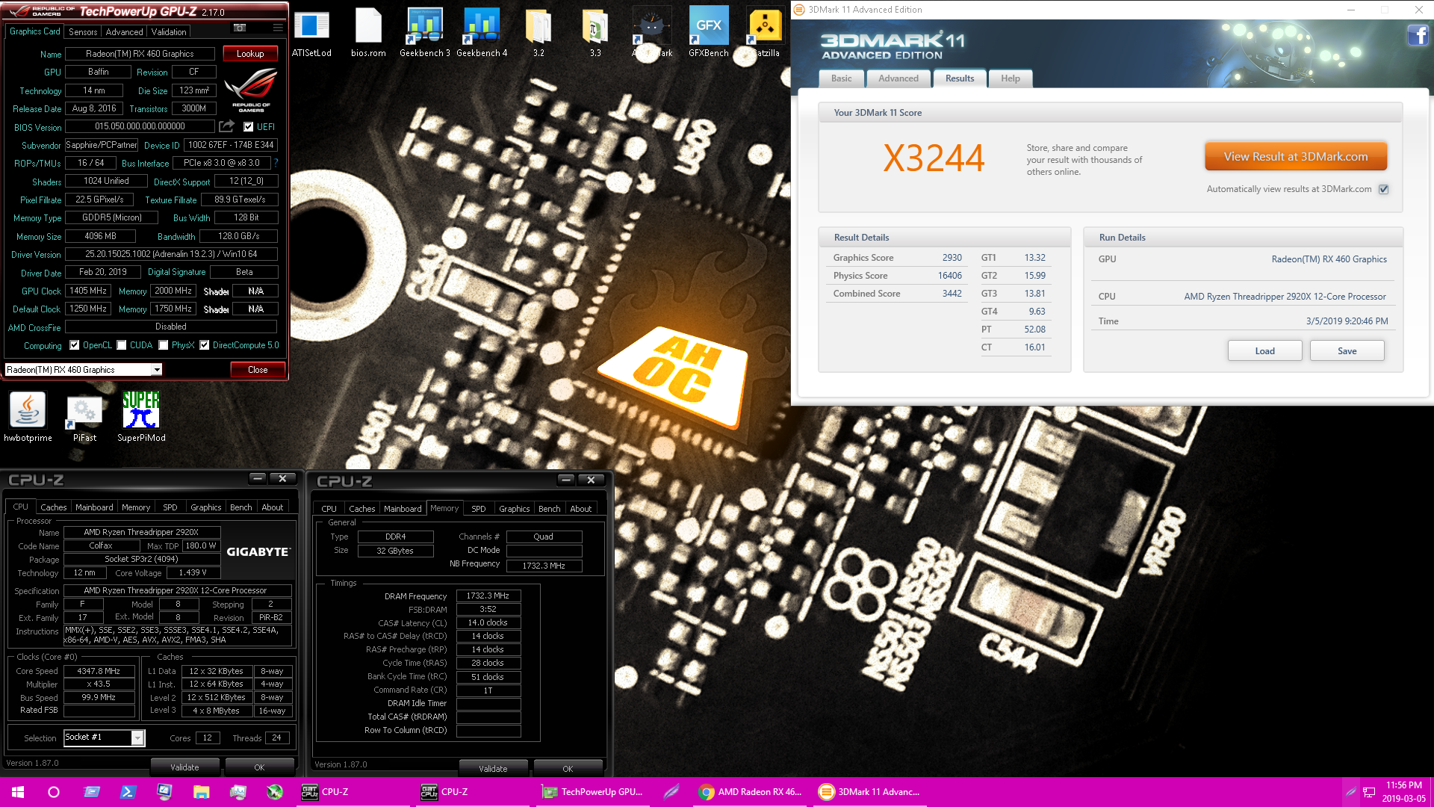
Task: Click the Close button in GPU-Z
Action: [x=258, y=370]
